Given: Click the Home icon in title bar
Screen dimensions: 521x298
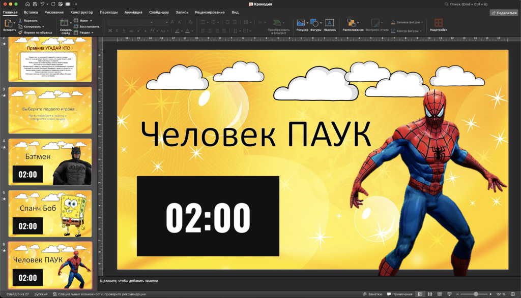Looking at the screenshot, I should (27, 4).
